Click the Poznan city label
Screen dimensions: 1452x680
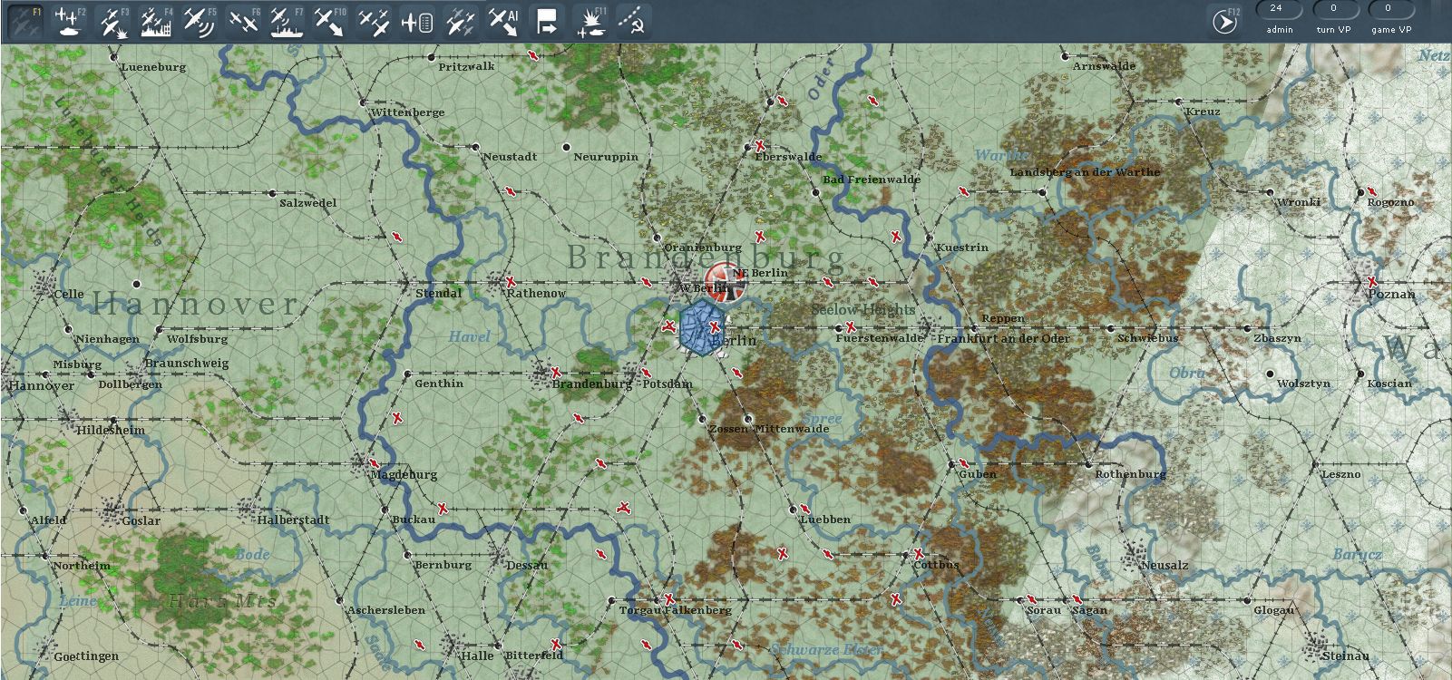coord(1391,294)
